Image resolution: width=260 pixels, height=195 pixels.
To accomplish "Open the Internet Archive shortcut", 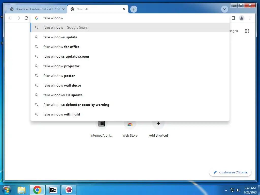I will coord(102,129).
